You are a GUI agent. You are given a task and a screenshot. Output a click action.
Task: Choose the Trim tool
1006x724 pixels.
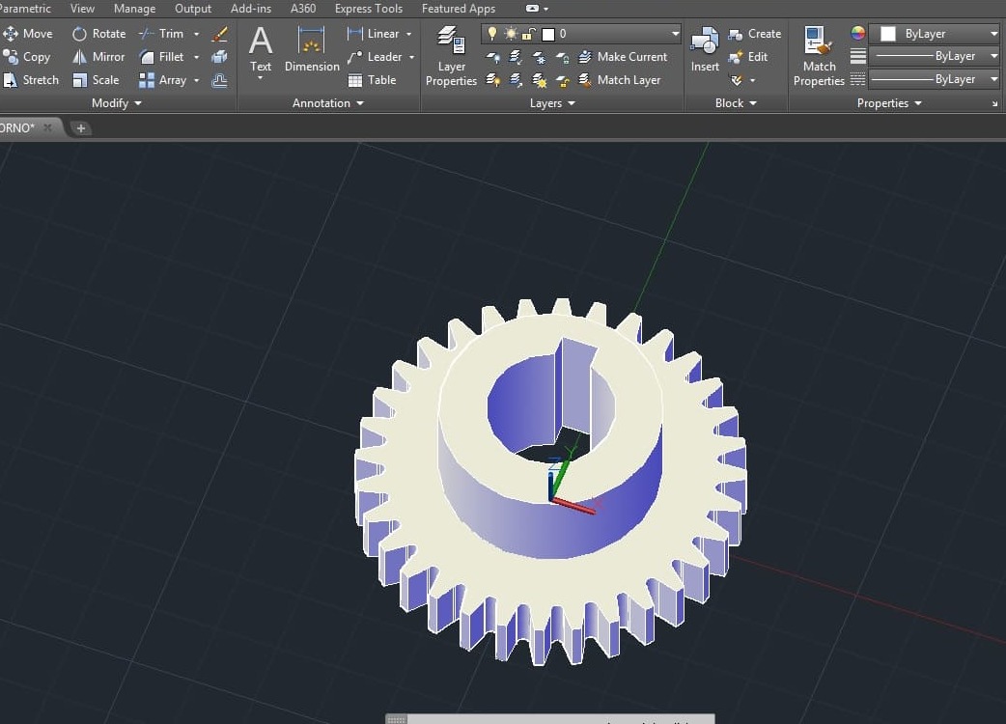tap(161, 34)
